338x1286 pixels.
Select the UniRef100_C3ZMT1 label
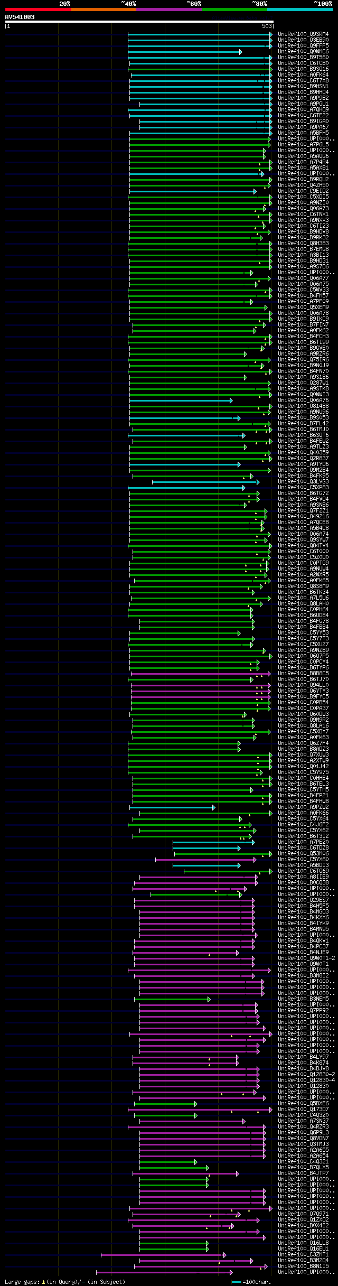(x=303, y=1255)
